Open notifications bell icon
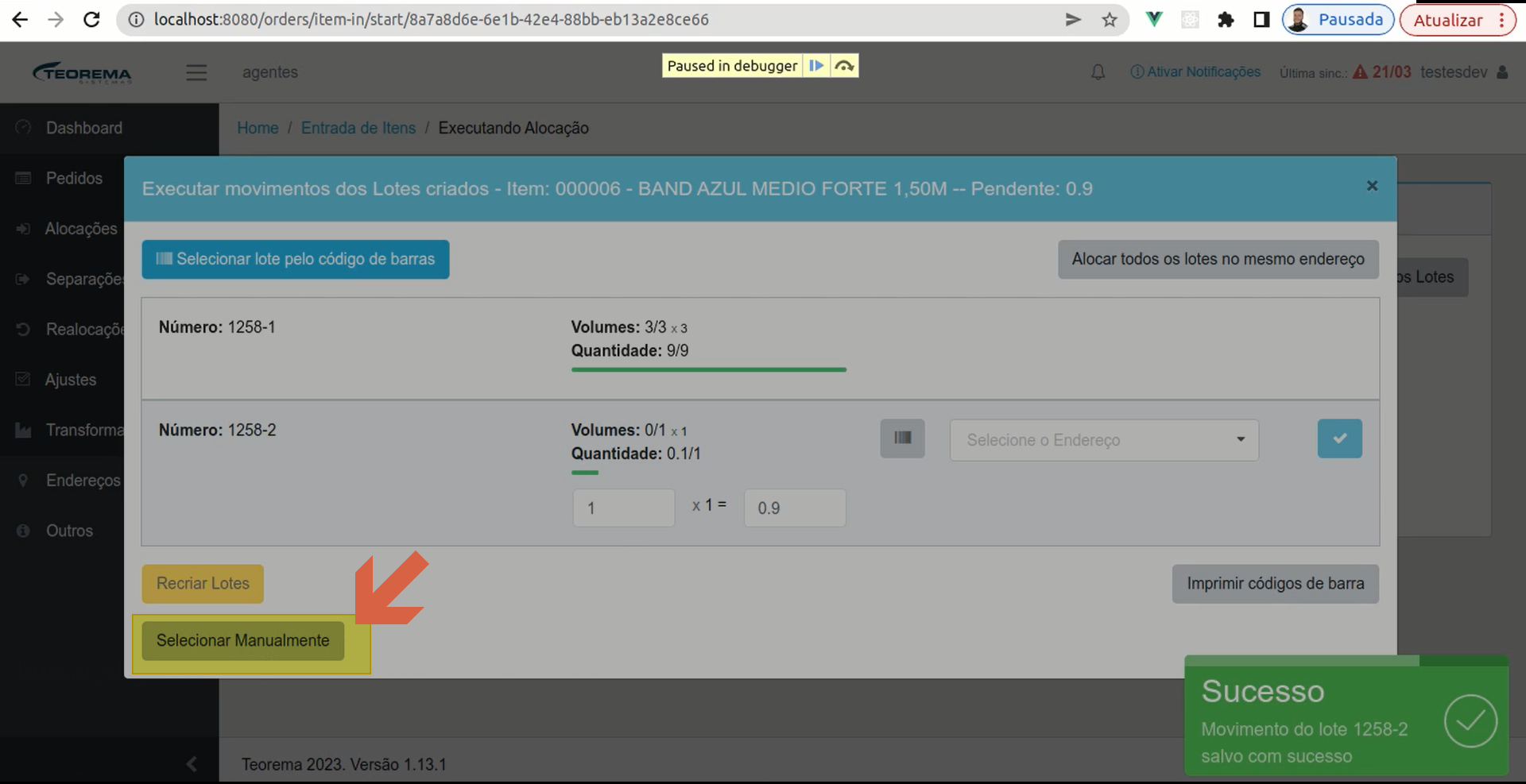1526x784 pixels. click(x=1098, y=72)
